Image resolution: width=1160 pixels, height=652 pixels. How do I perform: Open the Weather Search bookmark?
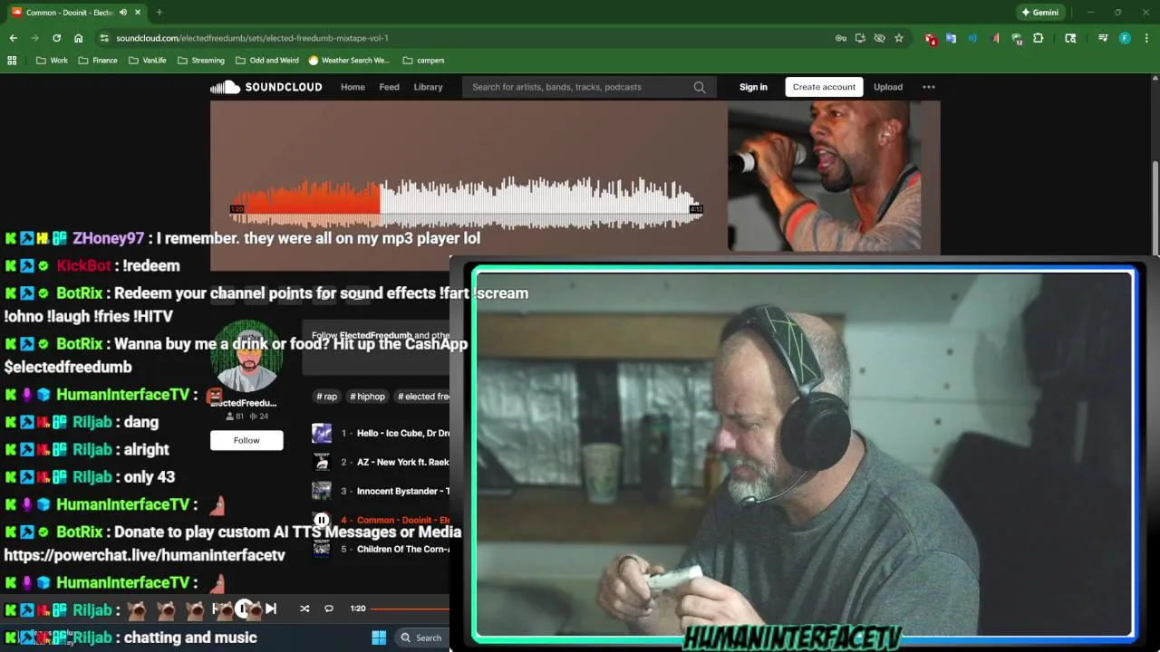pos(349,61)
